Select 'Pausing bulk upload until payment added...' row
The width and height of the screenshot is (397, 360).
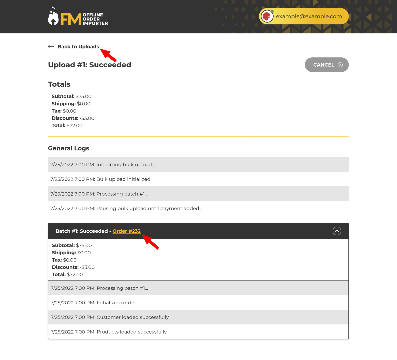(x=198, y=208)
